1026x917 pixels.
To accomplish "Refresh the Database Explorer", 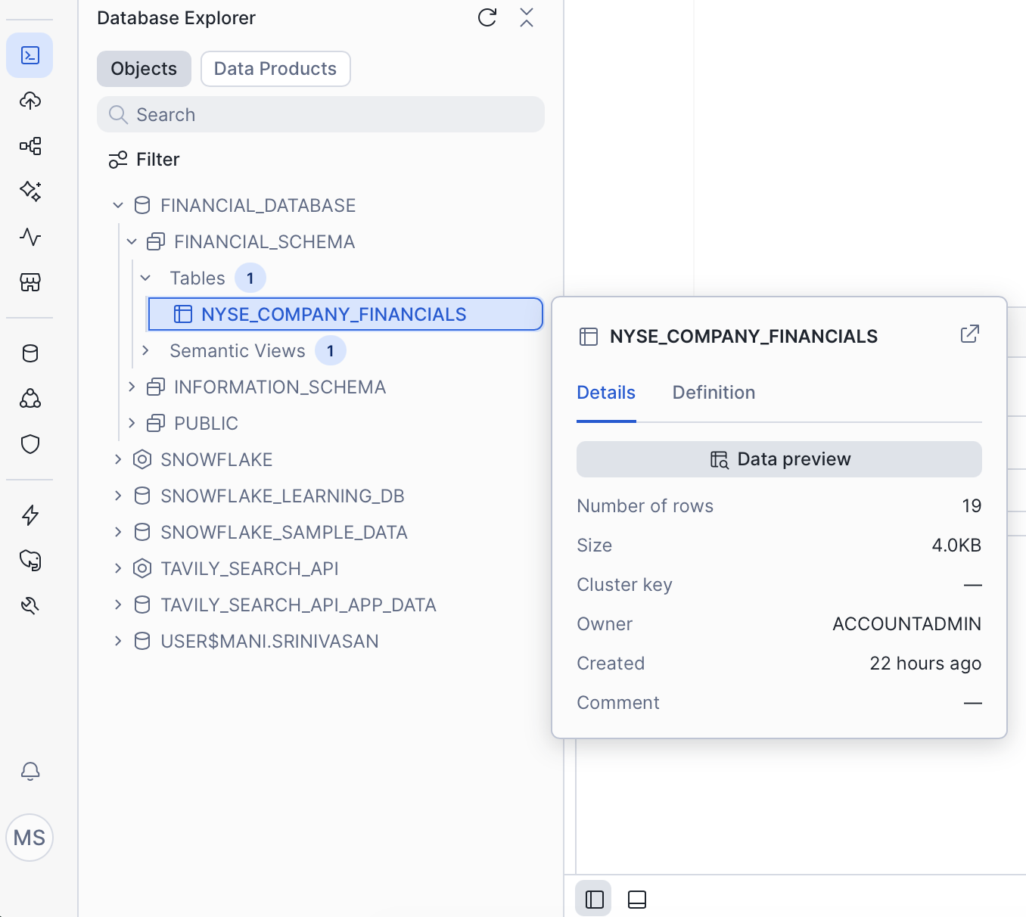I will click(x=487, y=17).
